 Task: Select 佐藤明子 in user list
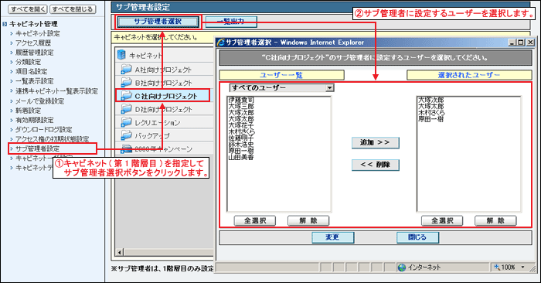click(x=241, y=138)
